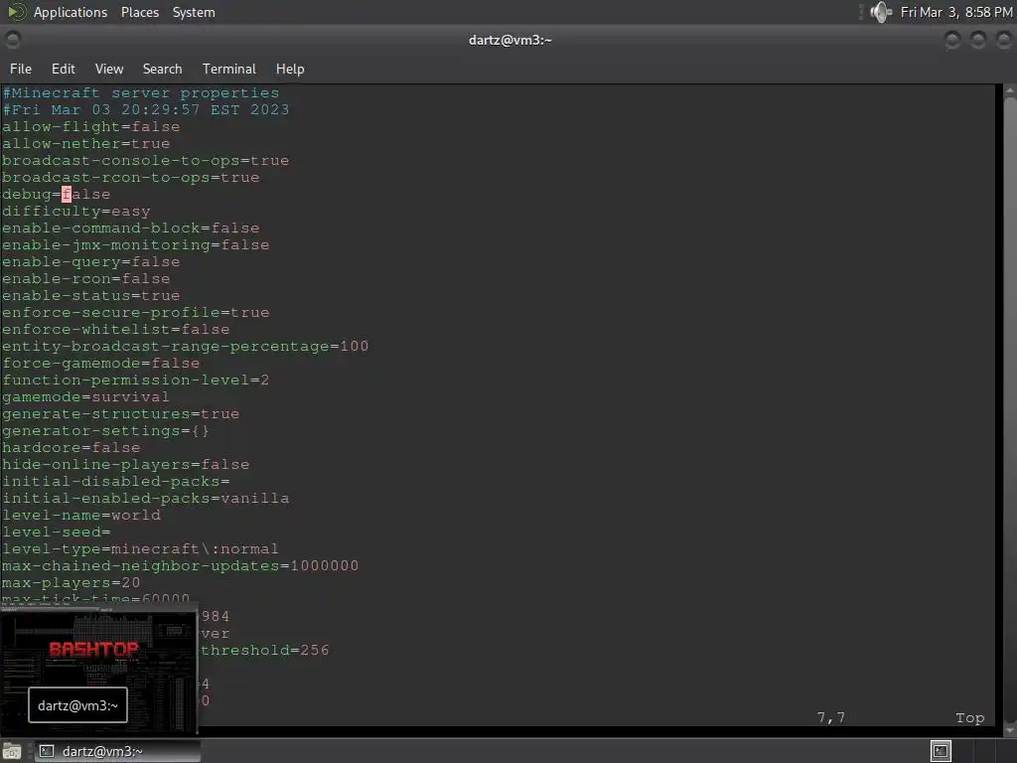Click the 'difficulty=easy' line
Image resolution: width=1017 pixels, height=763 pixels.
[x=75, y=211]
